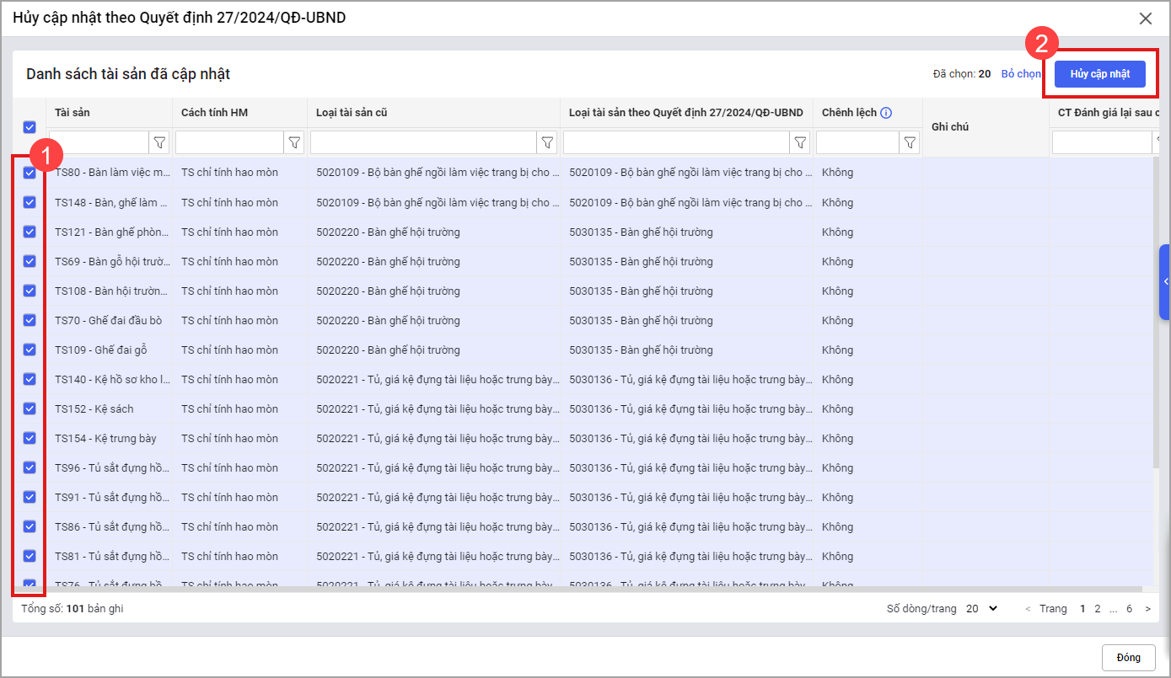The height and width of the screenshot is (678, 1171).
Task: Jump to page 2 of the list
Action: (1098, 609)
